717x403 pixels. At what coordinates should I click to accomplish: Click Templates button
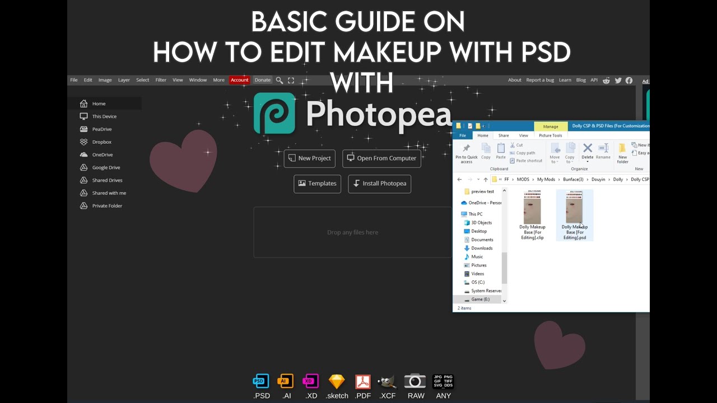(x=317, y=184)
